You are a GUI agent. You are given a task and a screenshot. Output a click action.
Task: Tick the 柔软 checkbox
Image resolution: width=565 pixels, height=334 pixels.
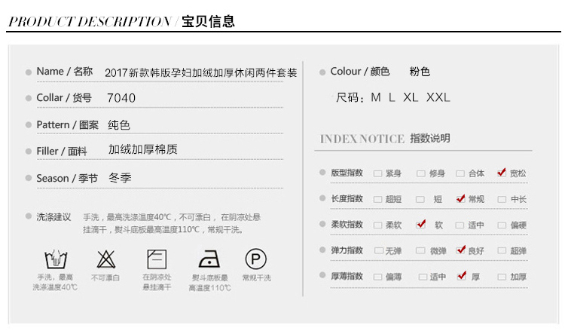377,225
